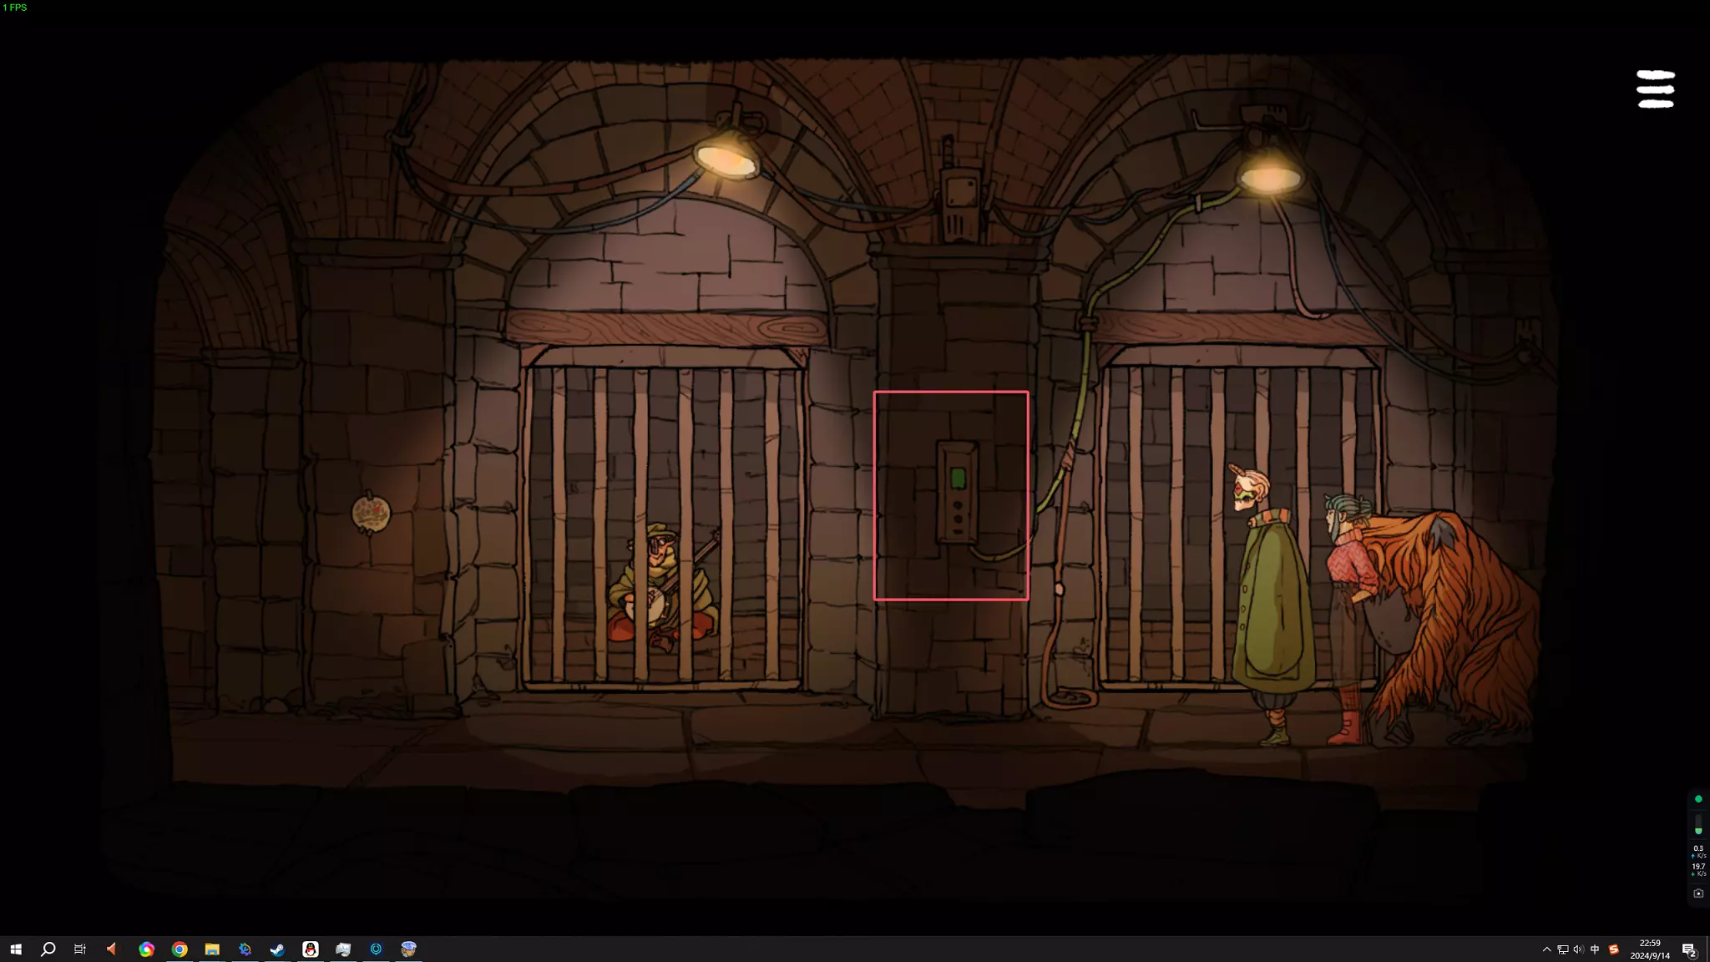Open the notification center with 2 alerts
The width and height of the screenshot is (1710, 962).
(x=1688, y=949)
